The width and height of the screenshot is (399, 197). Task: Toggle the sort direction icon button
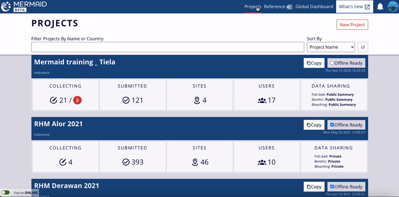click(x=363, y=47)
